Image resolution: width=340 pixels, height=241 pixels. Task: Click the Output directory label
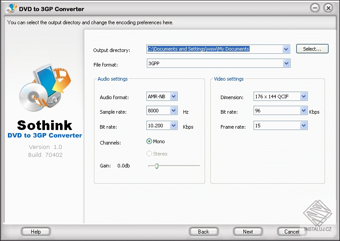[x=112, y=50]
